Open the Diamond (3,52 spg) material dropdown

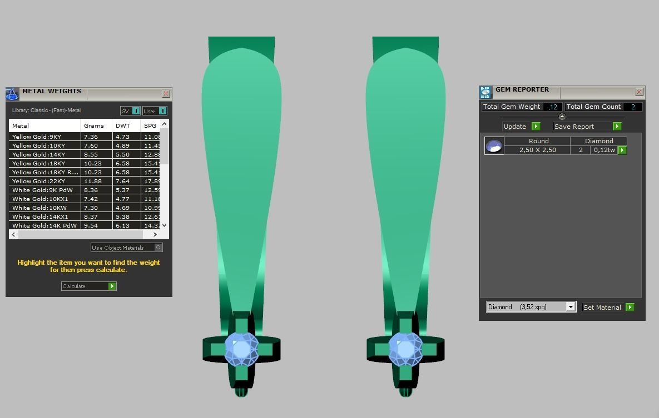pos(571,307)
